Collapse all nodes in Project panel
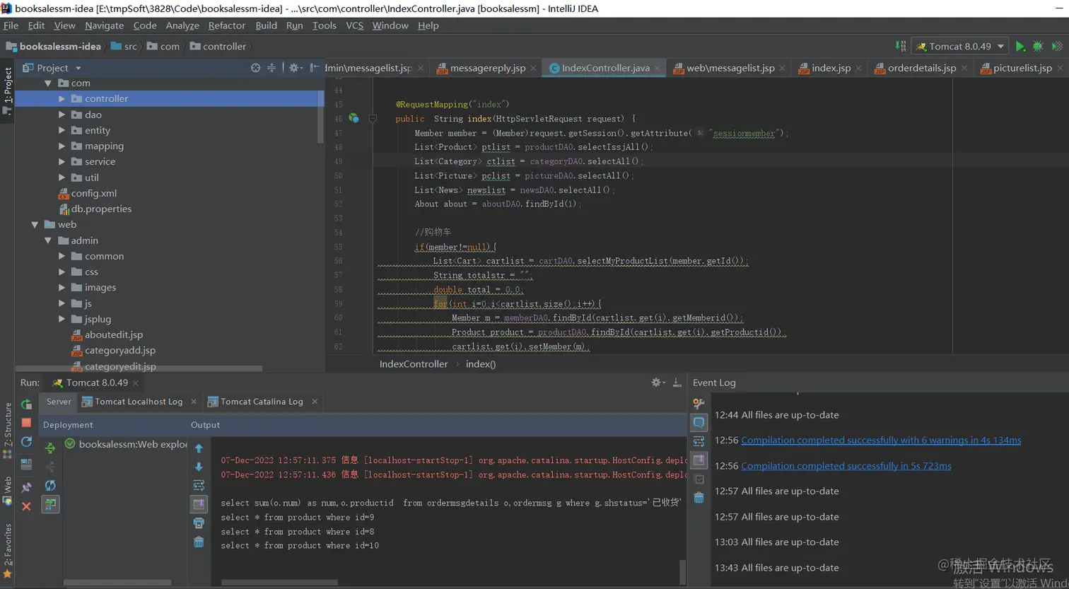1069x589 pixels. (271, 68)
